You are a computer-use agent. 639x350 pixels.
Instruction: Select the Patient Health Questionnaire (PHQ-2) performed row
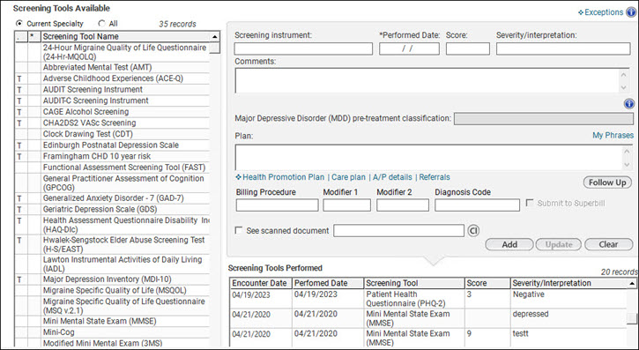click(x=427, y=299)
